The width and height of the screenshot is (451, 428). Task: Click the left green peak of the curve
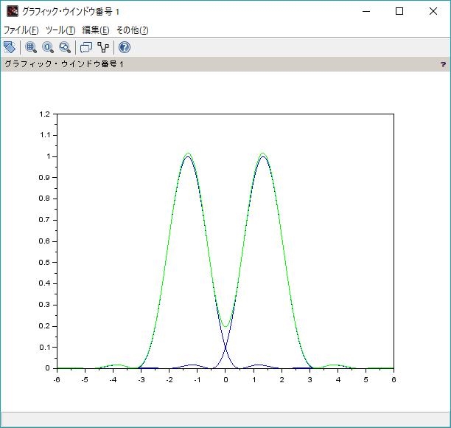pos(188,153)
